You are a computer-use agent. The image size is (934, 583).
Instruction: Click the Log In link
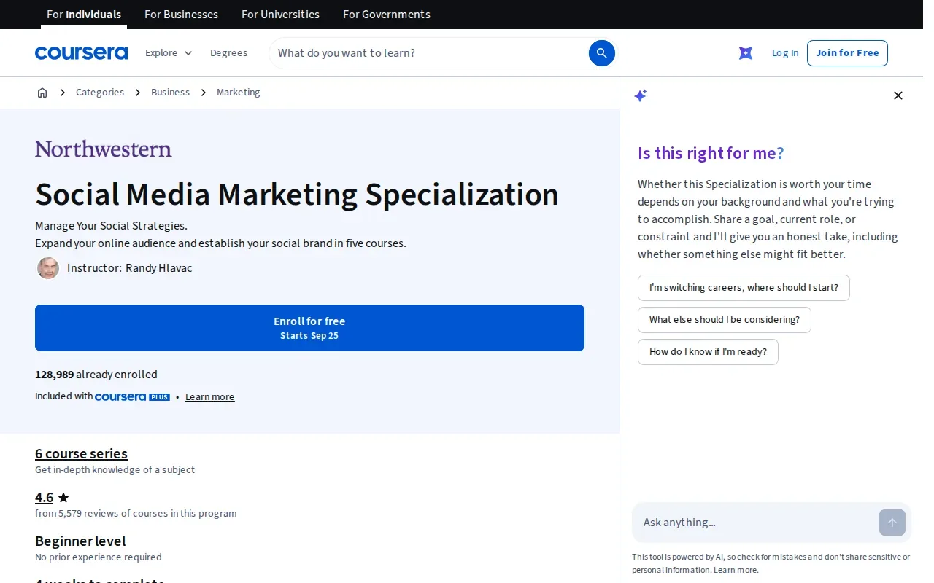785,53
